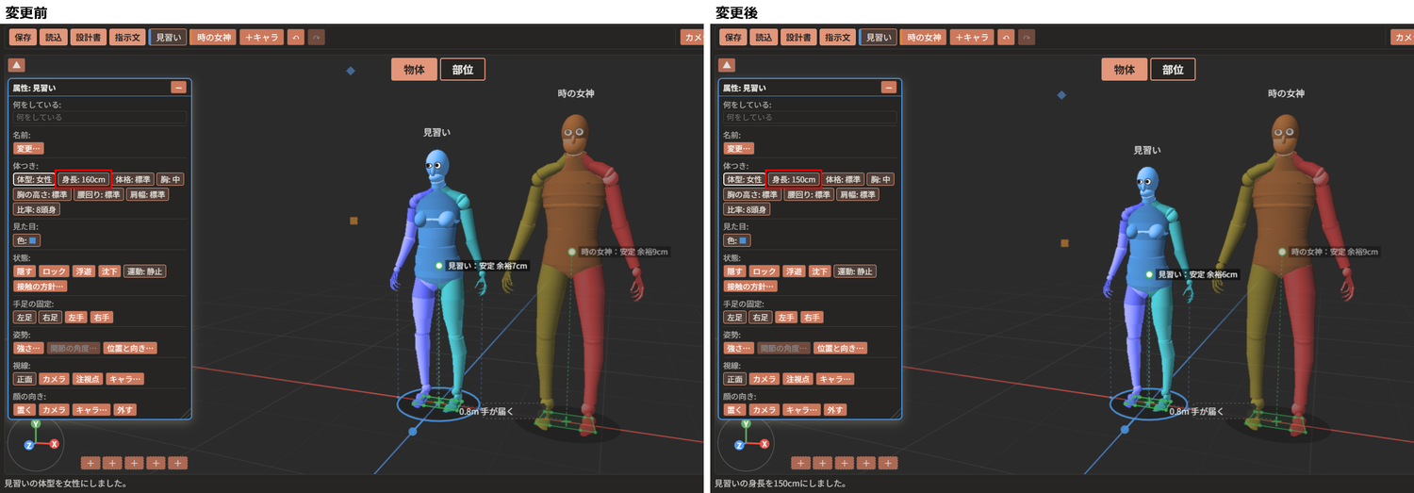The height and width of the screenshot is (493, 1414).
Task: Change 体格: 標準 in 変更前 panel
Action: click(133, 179)
